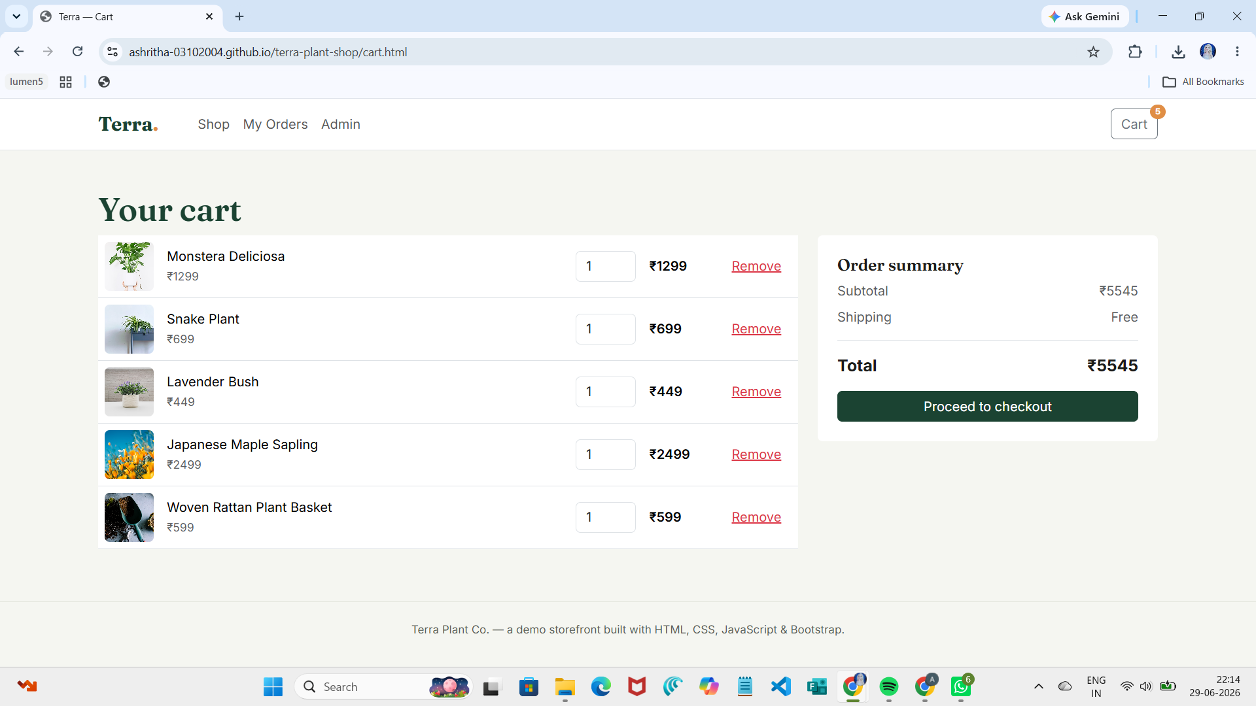Image resolution: width=1256 pixels, height=706 pixels.
Task: Remove Lavender Bush from the cart
Action: tap(756, 392)
